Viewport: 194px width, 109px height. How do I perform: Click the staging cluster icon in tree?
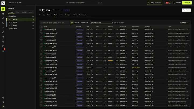(x=11, y=26)
